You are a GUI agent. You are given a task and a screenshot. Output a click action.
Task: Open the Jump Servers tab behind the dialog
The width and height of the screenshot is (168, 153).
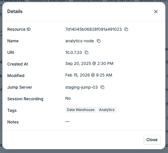pyautogui.click(x=120, y=1)
